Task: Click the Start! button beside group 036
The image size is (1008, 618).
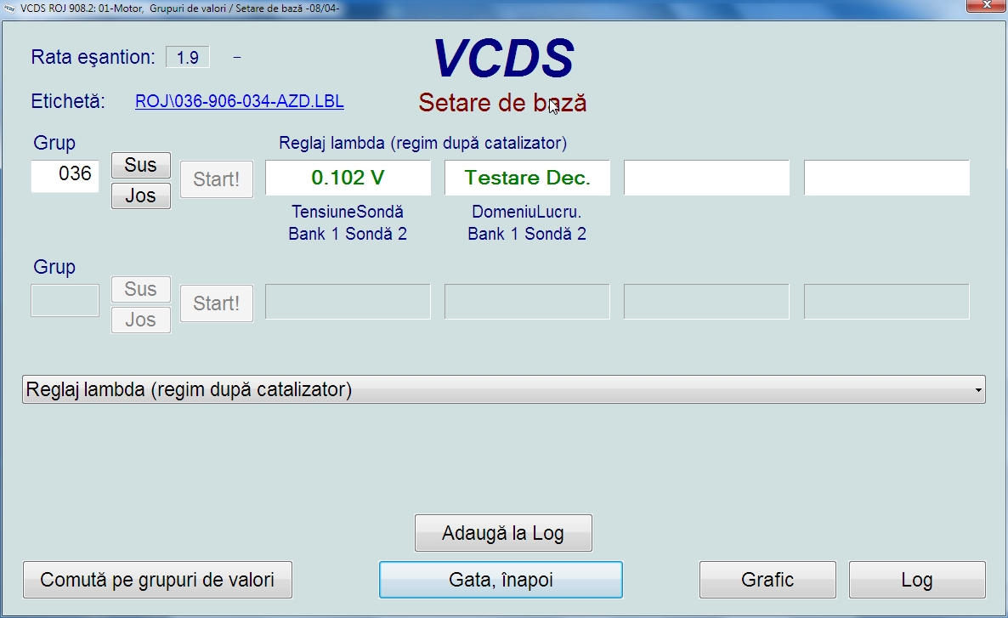Action: click(x=217, y=179)
